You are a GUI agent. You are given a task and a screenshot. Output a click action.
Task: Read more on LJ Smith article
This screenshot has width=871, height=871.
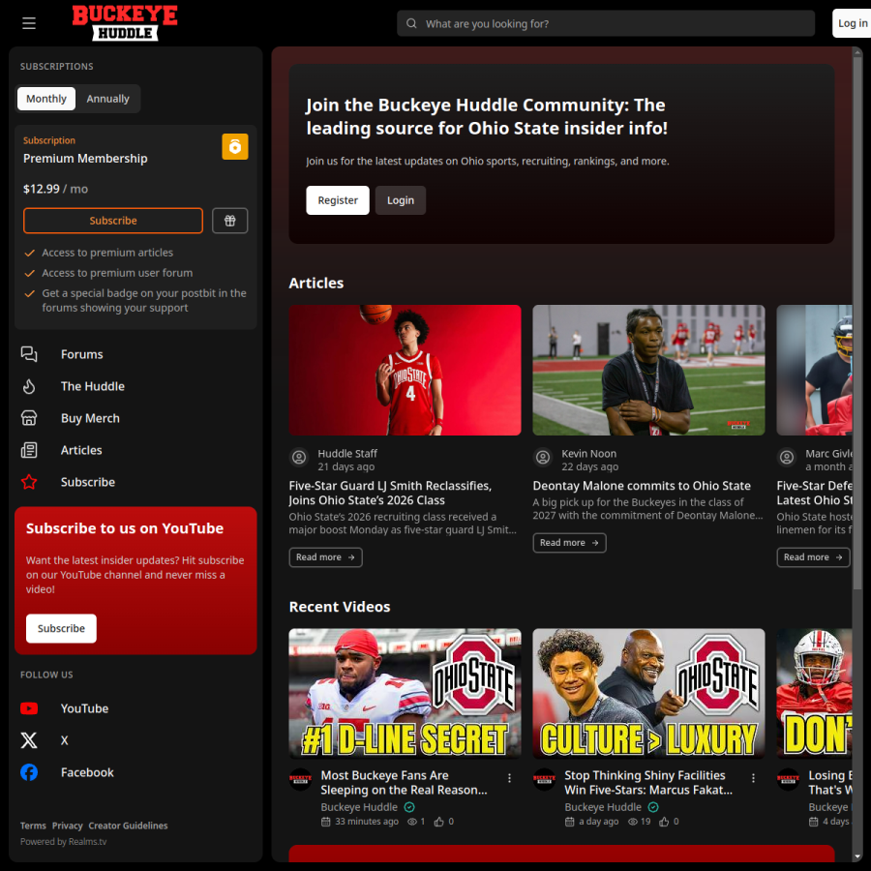pyautogui.click(x=325, y=557)
